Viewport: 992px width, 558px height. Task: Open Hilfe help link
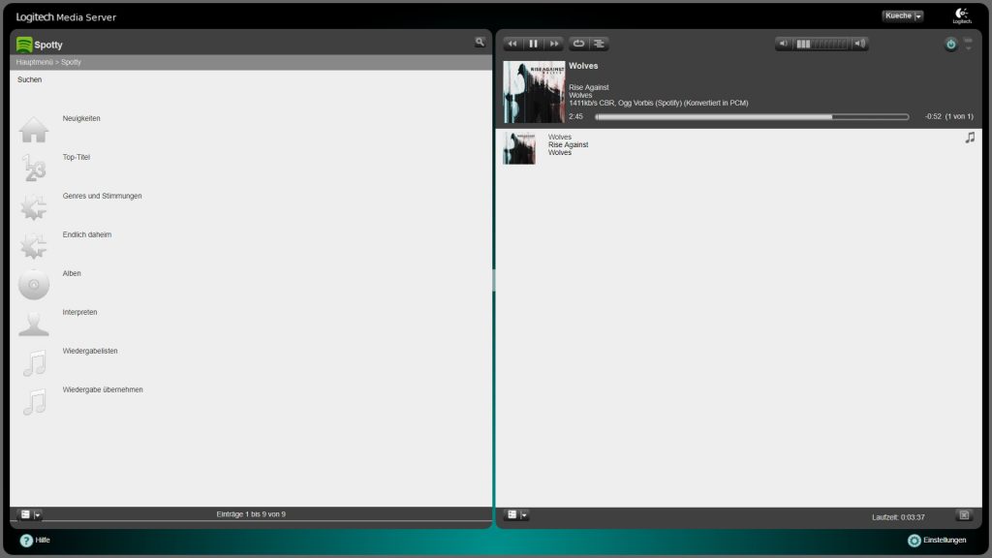[x=43, y=541]
